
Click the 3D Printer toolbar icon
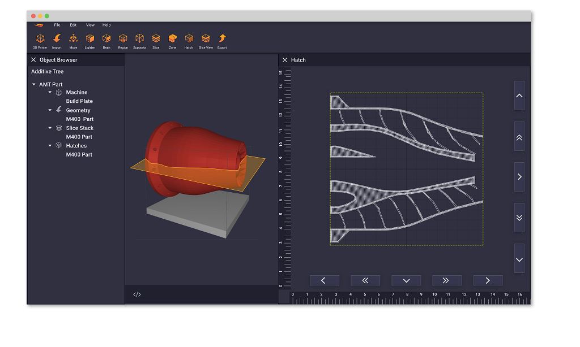pyautogui.click(x=40, y=39)
